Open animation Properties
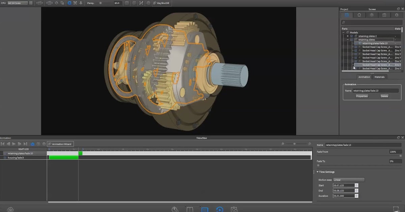The width and height of the screenshot is (405, 212). click(x=362, y=96)
